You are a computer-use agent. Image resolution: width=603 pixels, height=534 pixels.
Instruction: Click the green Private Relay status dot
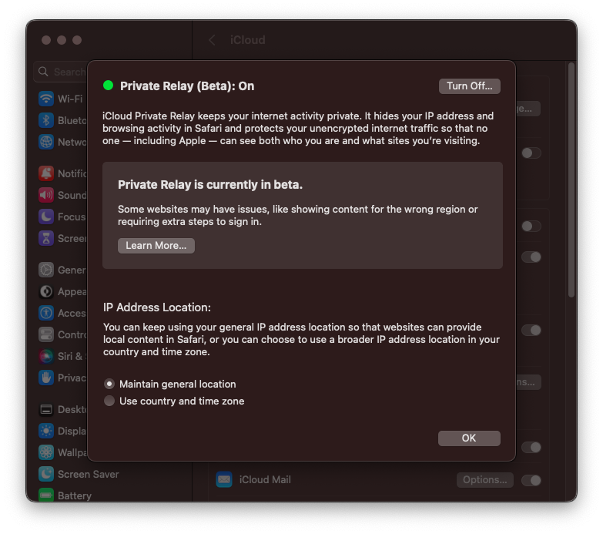tap(108, 86)
